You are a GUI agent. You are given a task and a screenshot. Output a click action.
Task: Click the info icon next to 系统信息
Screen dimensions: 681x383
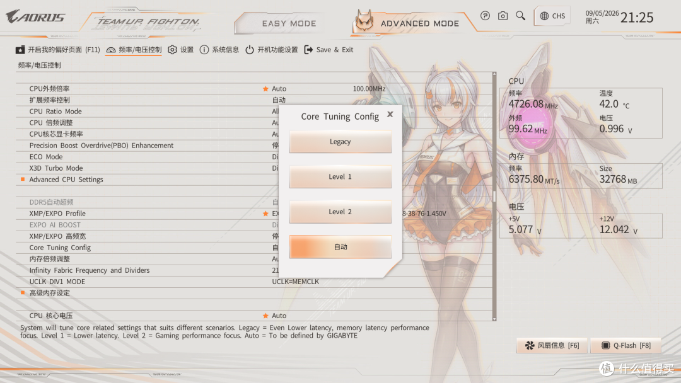point(204,50)
